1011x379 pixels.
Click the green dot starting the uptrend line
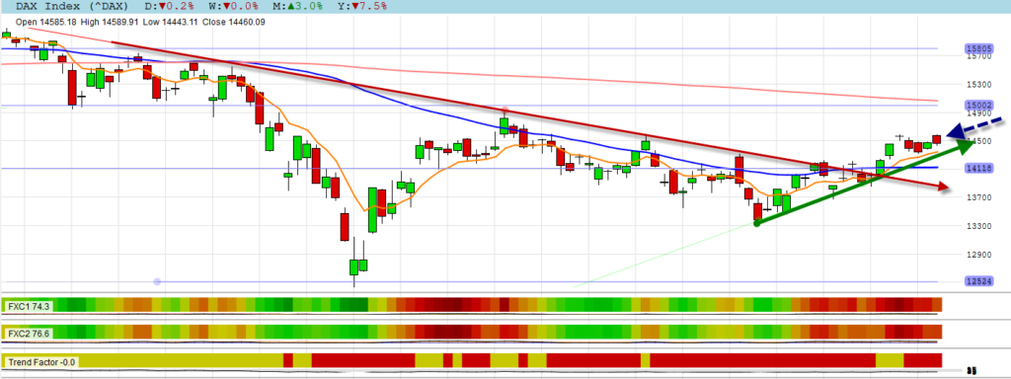757,223
